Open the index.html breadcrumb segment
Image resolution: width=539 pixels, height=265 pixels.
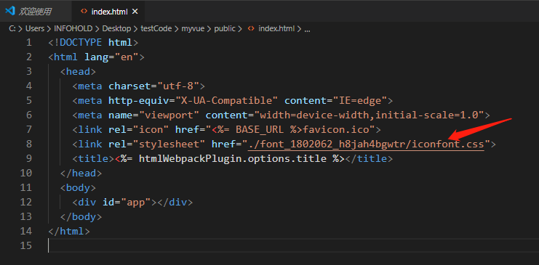(276, 28)
